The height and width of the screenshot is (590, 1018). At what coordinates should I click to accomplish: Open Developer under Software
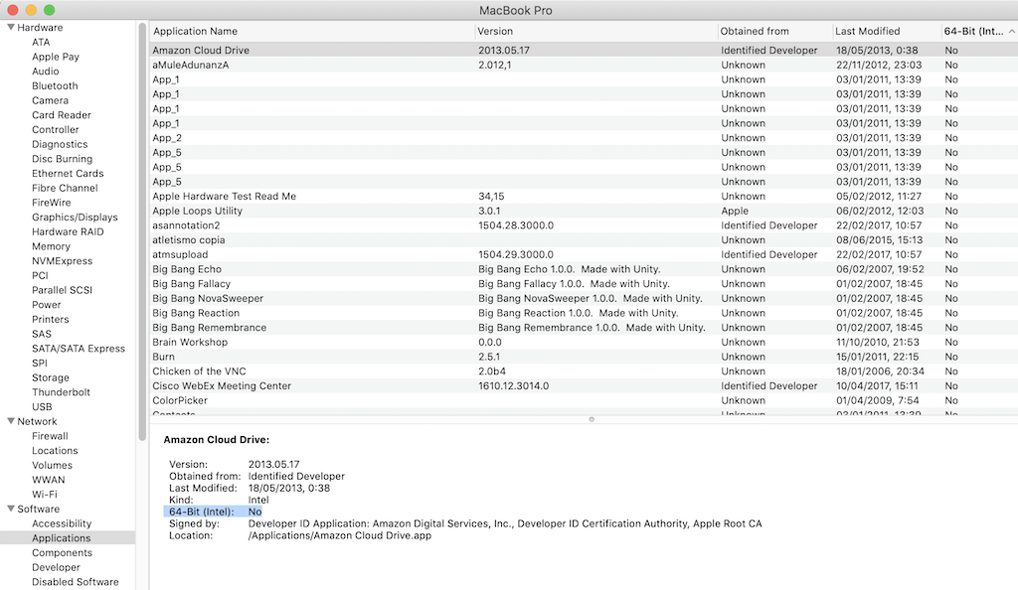tap(56, 567)
